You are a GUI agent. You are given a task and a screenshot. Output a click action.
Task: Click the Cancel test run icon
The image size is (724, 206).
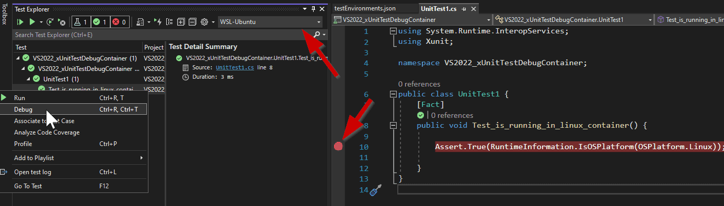coord(62,22)
